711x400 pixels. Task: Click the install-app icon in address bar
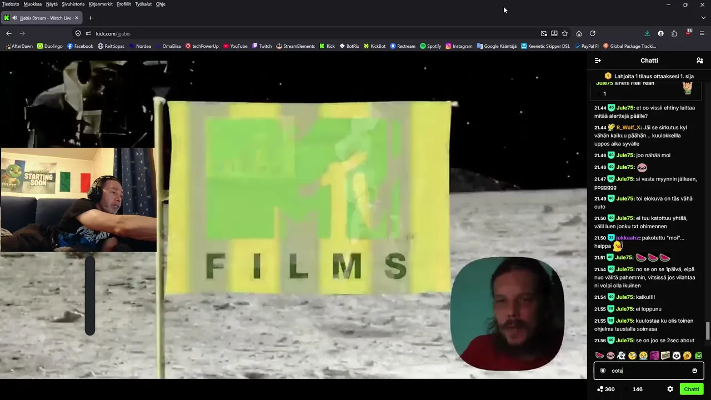click(554, 33)
